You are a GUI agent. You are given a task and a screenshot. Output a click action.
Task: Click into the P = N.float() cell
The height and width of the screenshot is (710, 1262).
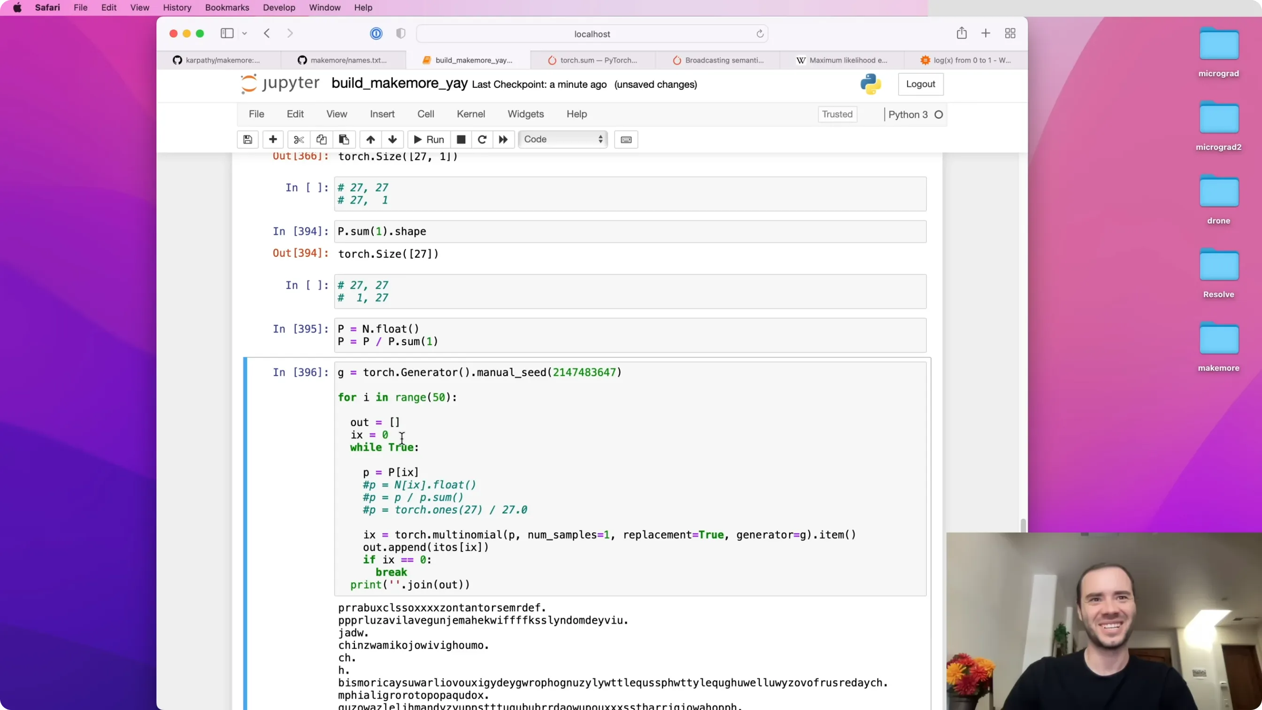[x=630, y=335]
